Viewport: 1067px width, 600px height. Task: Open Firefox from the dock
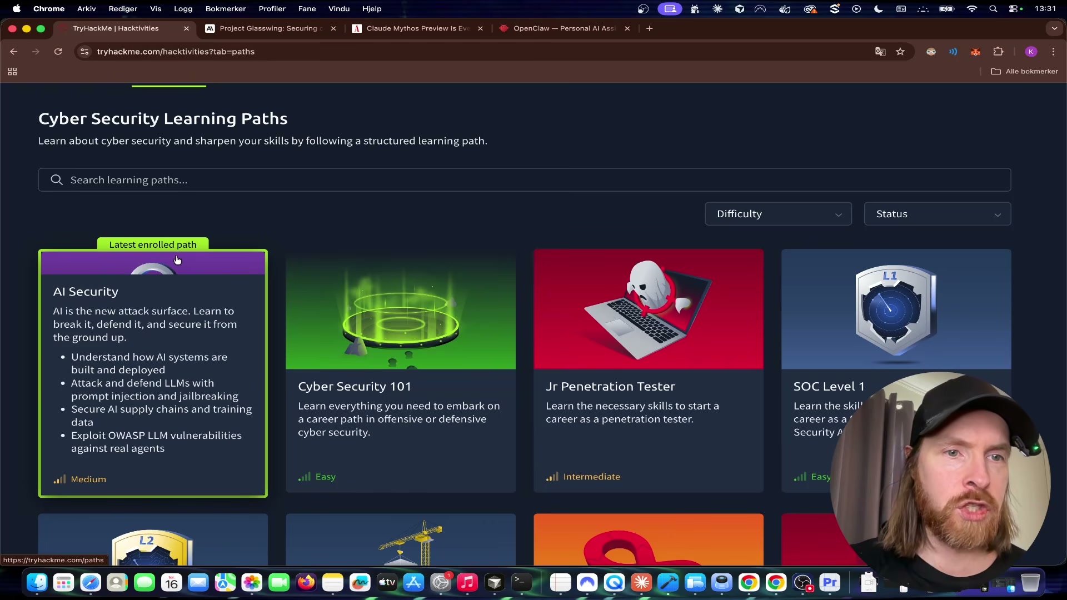306,583
